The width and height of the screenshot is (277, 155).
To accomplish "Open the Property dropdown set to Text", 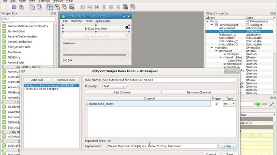I will tap(114, 86).
